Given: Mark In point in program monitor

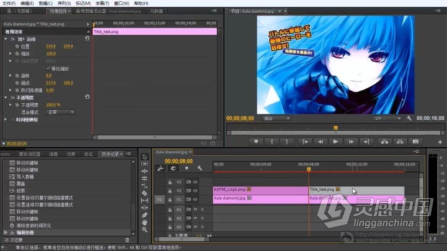Looking at the screenshot, I should pos(272,142).
